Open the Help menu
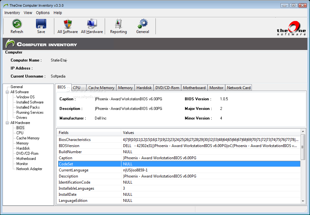Image resolution: width=310 pixels, height=215 pixels. [x=58, y=12]
